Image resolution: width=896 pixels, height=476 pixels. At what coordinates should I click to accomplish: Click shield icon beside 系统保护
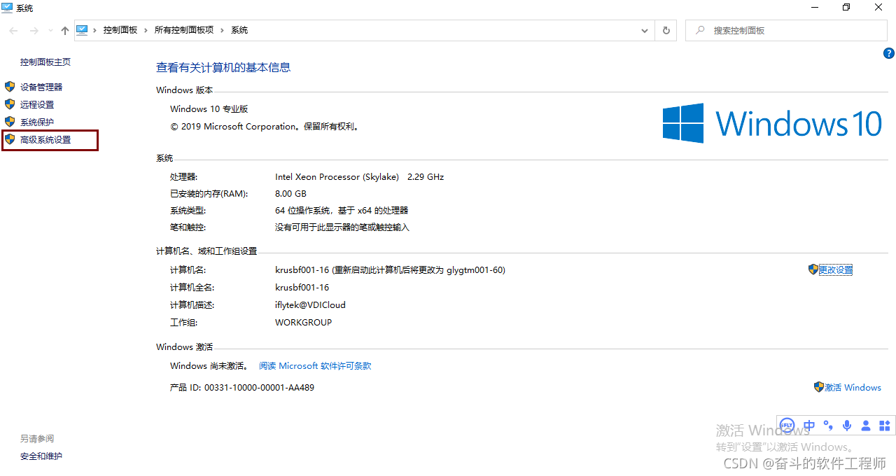[x=10, y=122]
